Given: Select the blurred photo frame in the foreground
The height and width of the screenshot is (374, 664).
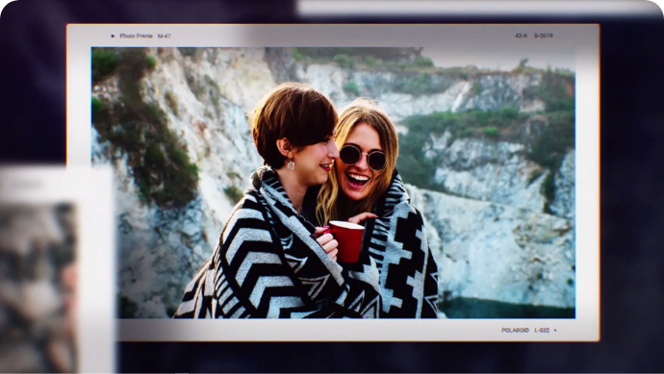Looking at the screenshot, I should coord(57,270).
